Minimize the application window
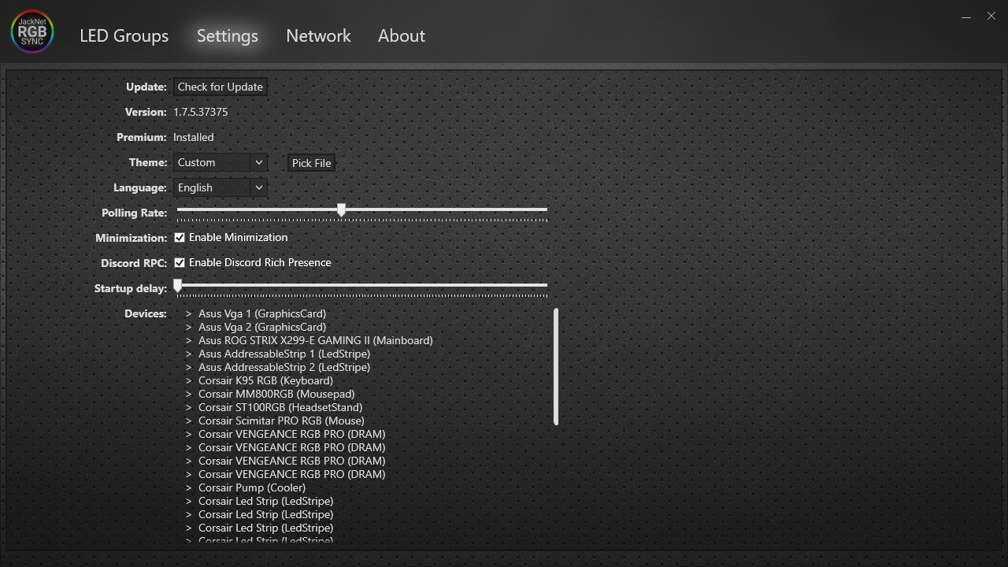The height and width of the screenshot is (567, 1008). 966,17
